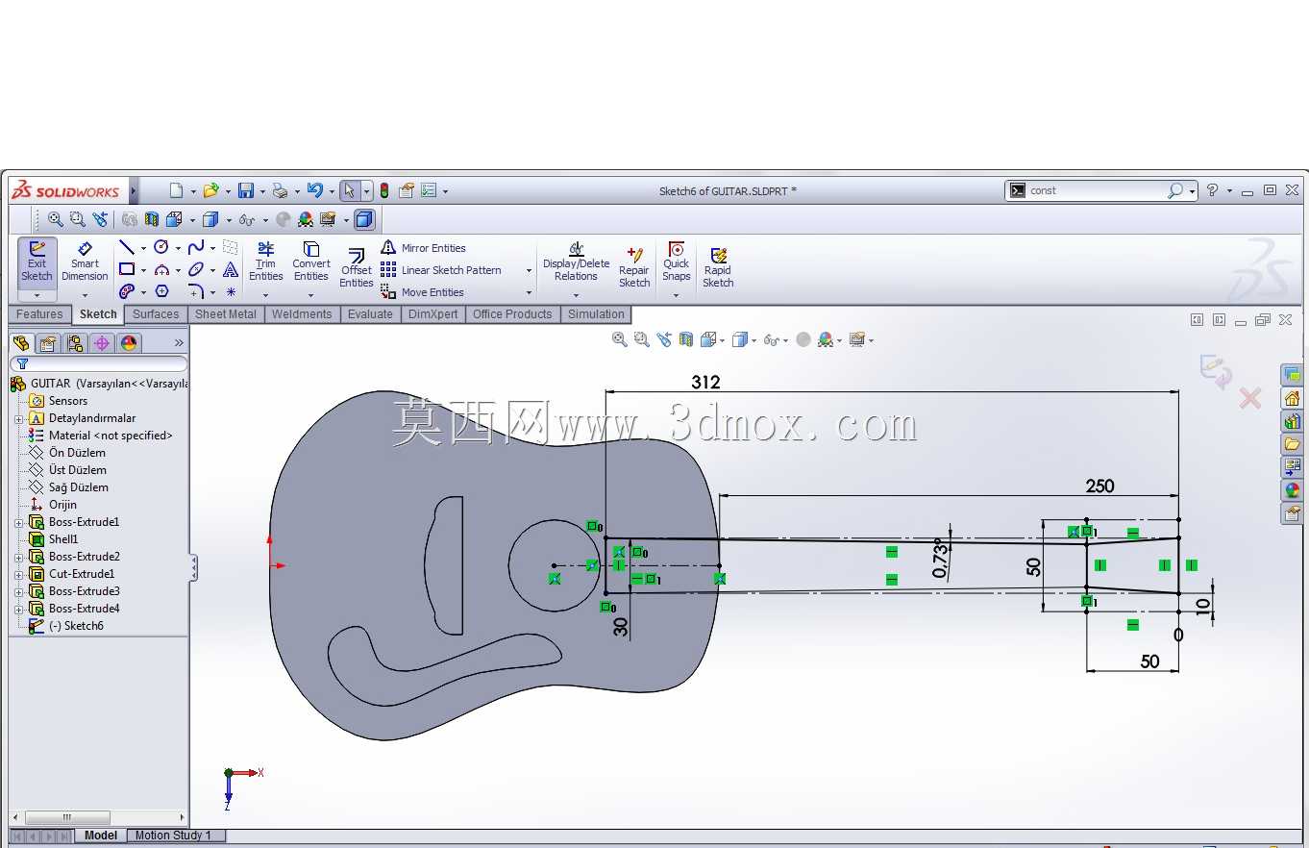Viewport: 1309px width, 848px height.
Task: Select the sketch Text tool
Action: pos(231,269)
